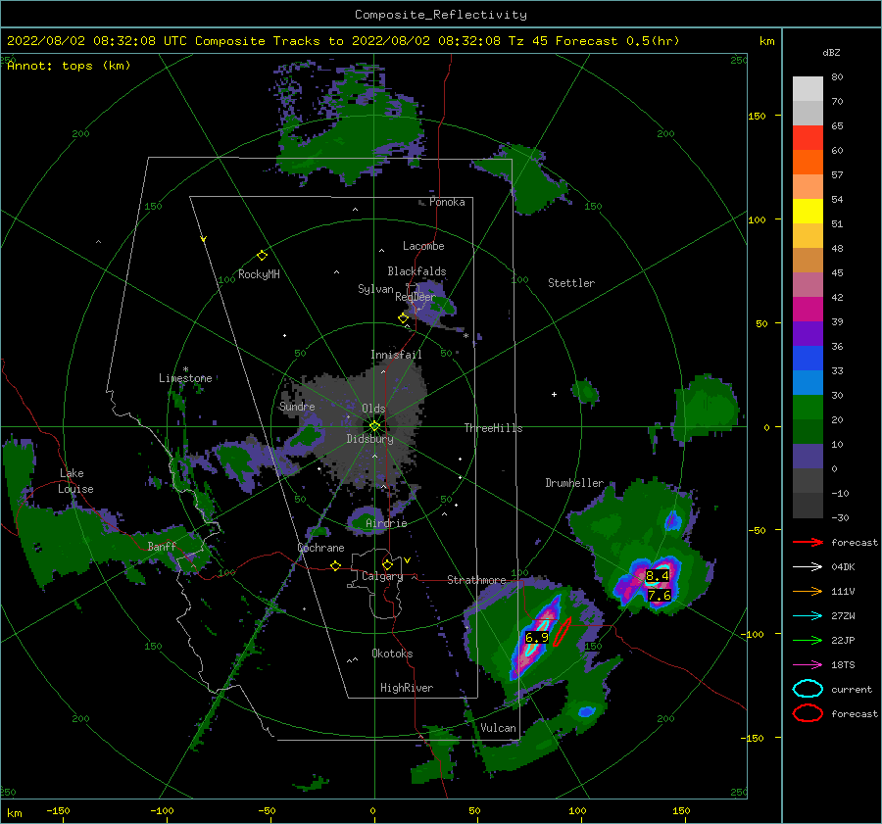Image resolution: width=882 pixels, height=824 pixels.
Task: Select the Limestone label
Action: click(185, 378)
